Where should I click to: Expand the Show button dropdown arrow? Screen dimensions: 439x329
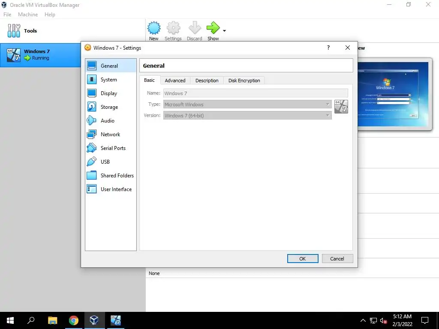point(224,31)
